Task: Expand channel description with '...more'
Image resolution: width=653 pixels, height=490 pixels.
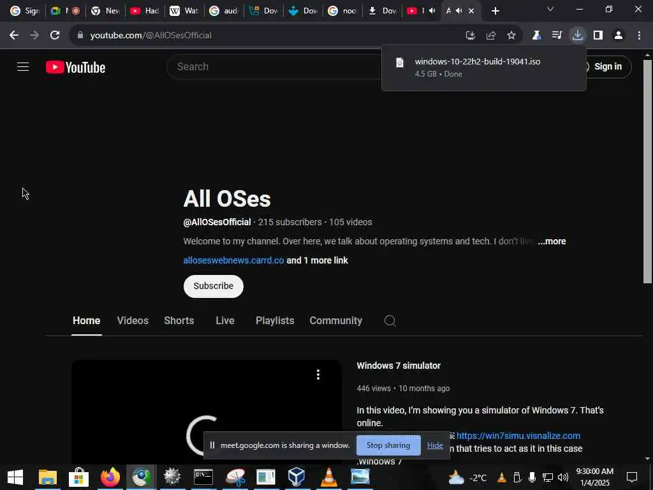Action: click(x=552, y=241)
